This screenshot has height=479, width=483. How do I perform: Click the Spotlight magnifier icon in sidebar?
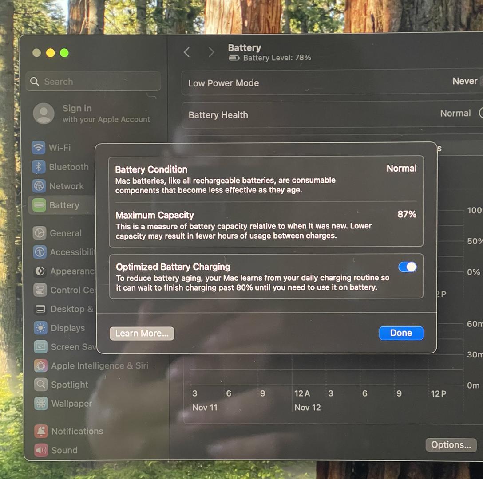[x=41, y=385]
